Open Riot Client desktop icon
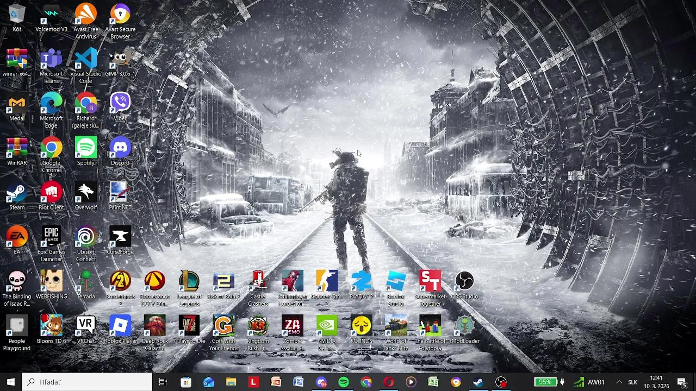This screenshot has height=391, width=696. 51,196
